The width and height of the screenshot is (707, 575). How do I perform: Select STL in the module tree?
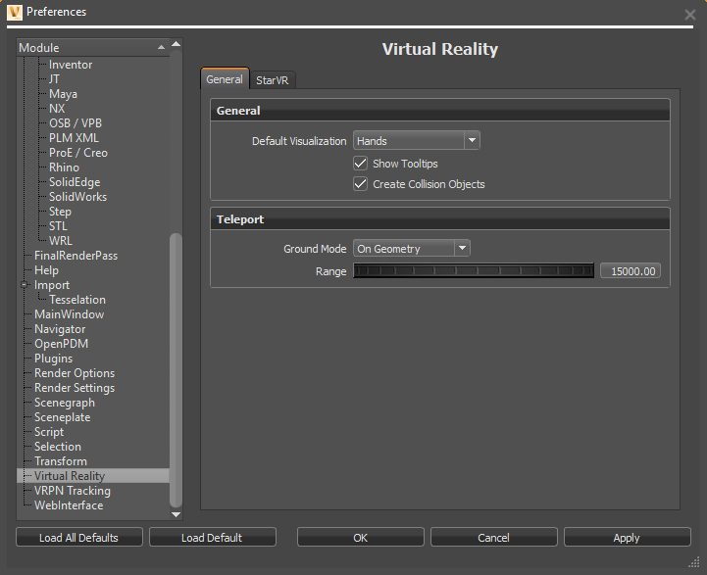click(58, 226)
